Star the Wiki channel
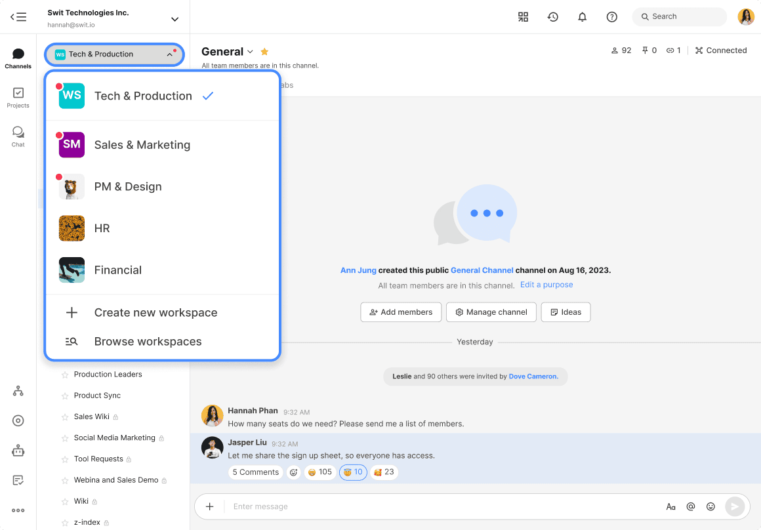 (x=64, y=501)
